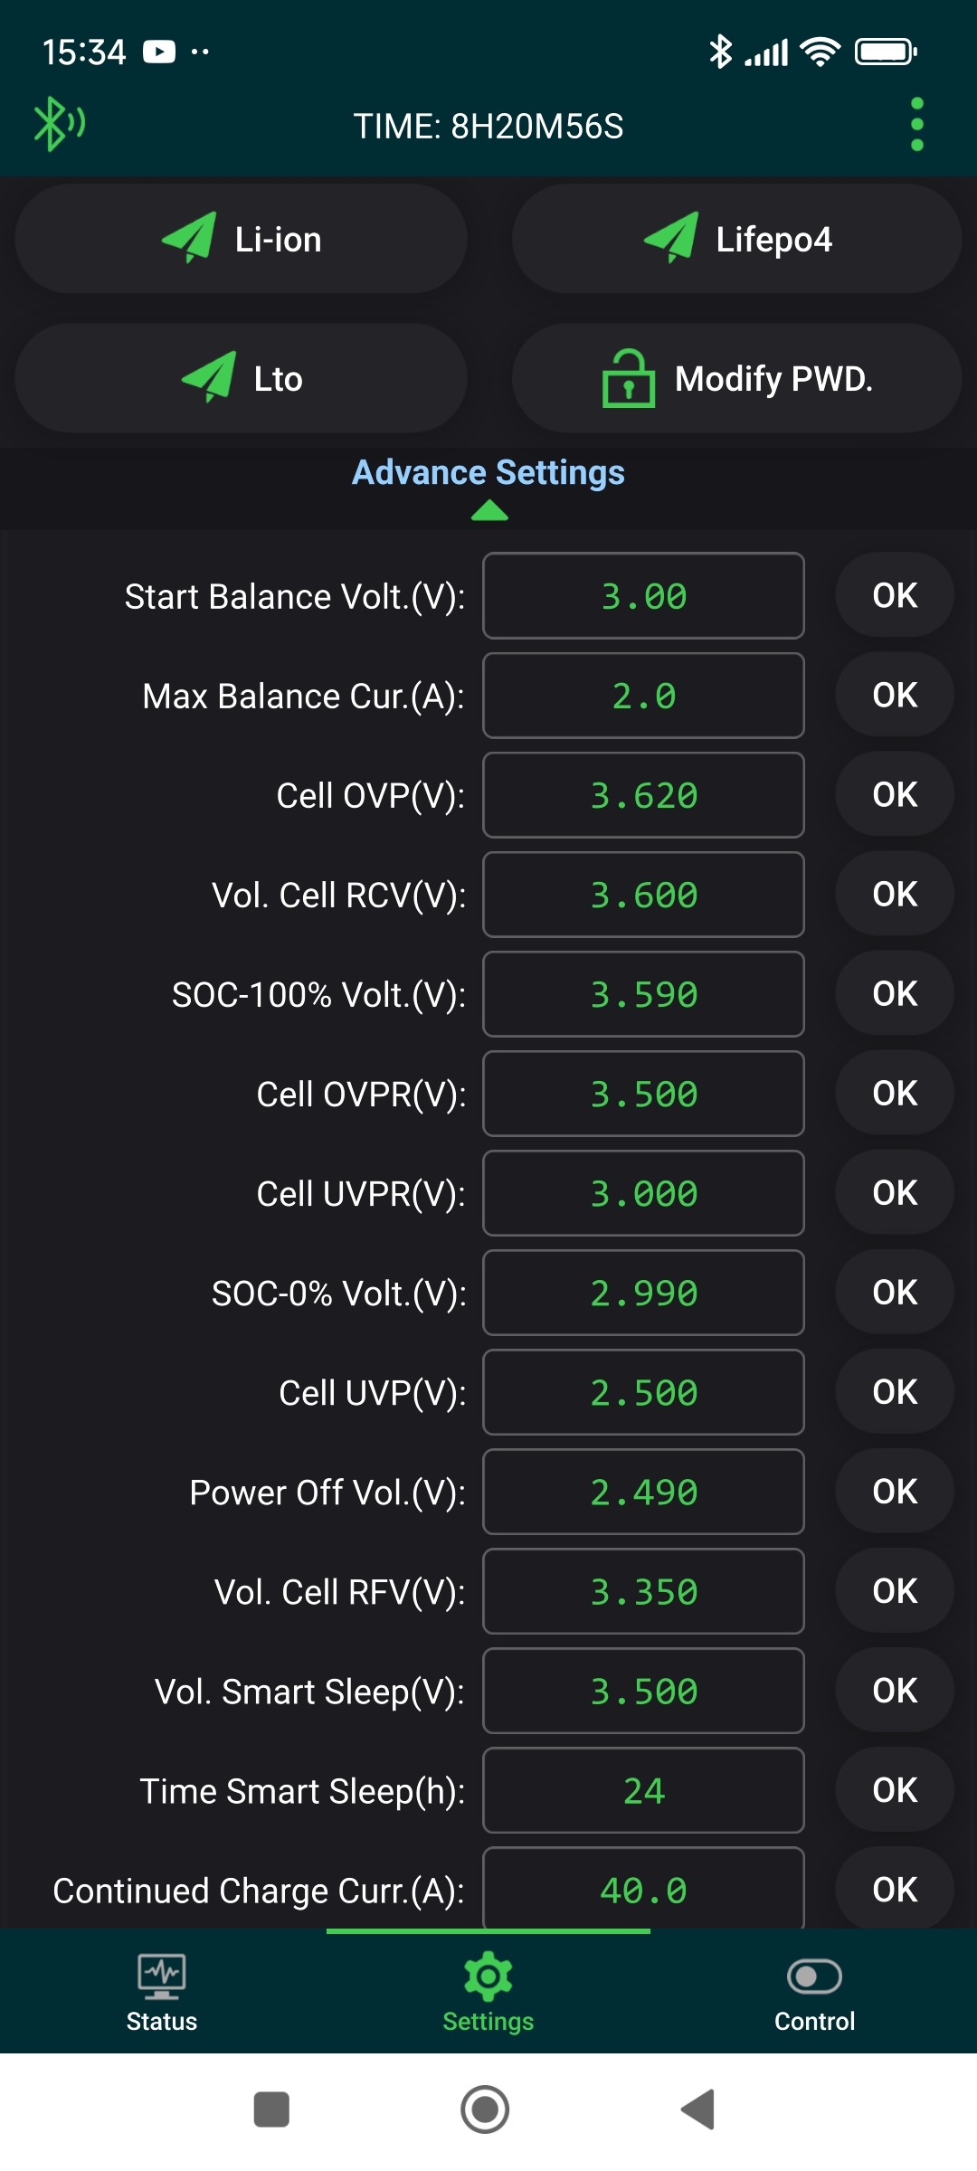Open Modify PWD. lock option
The width and height of the screenshot is (977, 2171).
(x=736, y=379)
